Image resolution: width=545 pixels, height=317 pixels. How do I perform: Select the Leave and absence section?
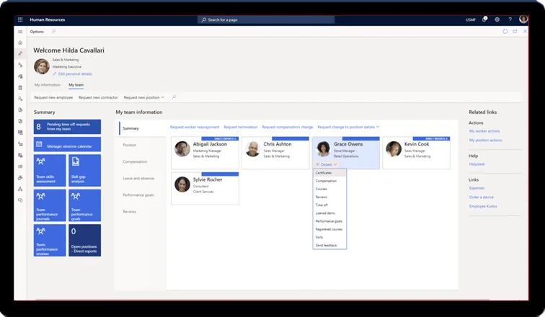click(139, 178)
